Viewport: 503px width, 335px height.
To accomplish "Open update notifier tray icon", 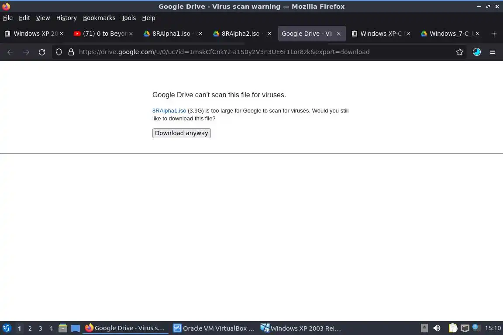I will coord(476,328).
